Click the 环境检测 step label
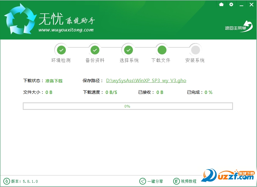The width and height of the screenshot is (257, 187). [x=61, y=60]
